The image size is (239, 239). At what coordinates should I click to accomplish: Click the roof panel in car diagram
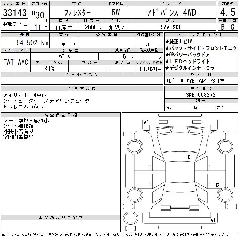click(180, 172)
